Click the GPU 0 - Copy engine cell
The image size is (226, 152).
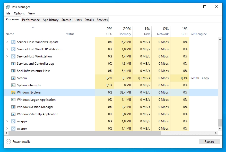200,78
